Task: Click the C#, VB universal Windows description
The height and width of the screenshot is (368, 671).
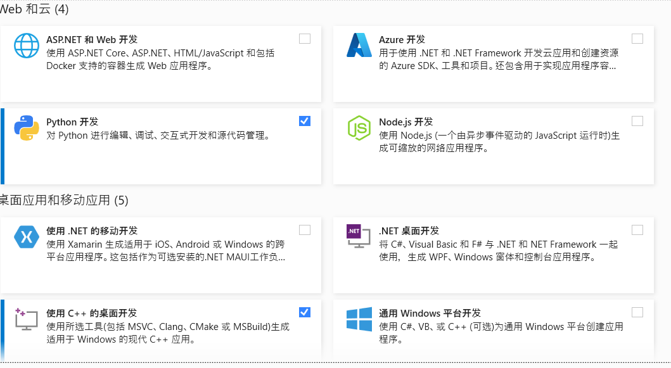Action: [501, 333]
